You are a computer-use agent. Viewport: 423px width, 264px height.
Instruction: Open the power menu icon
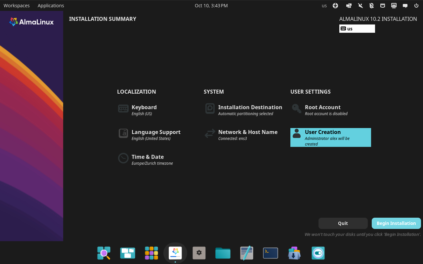coord(416,6)
